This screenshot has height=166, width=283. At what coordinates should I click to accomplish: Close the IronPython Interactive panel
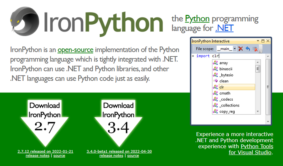[268, 41]
